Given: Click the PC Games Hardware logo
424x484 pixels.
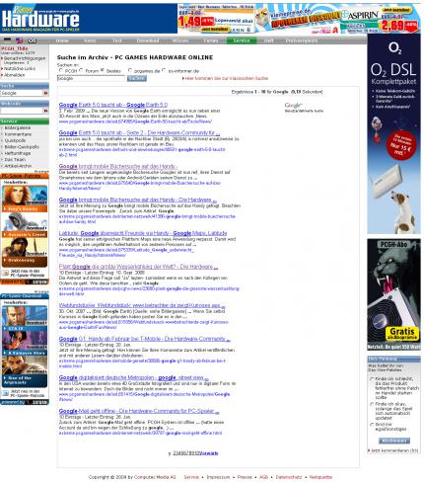Looking at the screenshot, I should [40, 19].
